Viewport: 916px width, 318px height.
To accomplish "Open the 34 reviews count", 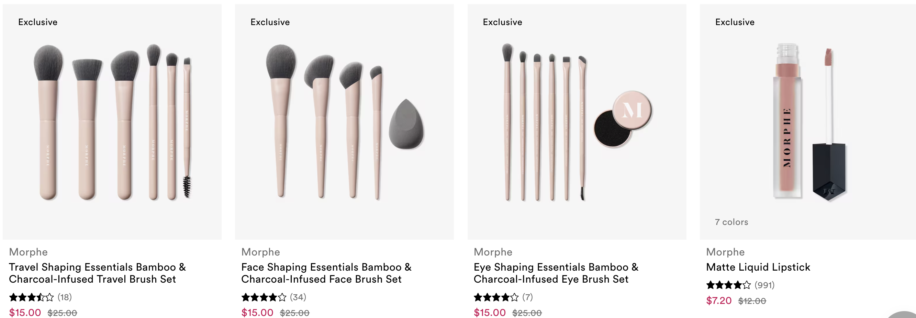I will point(298,297).
